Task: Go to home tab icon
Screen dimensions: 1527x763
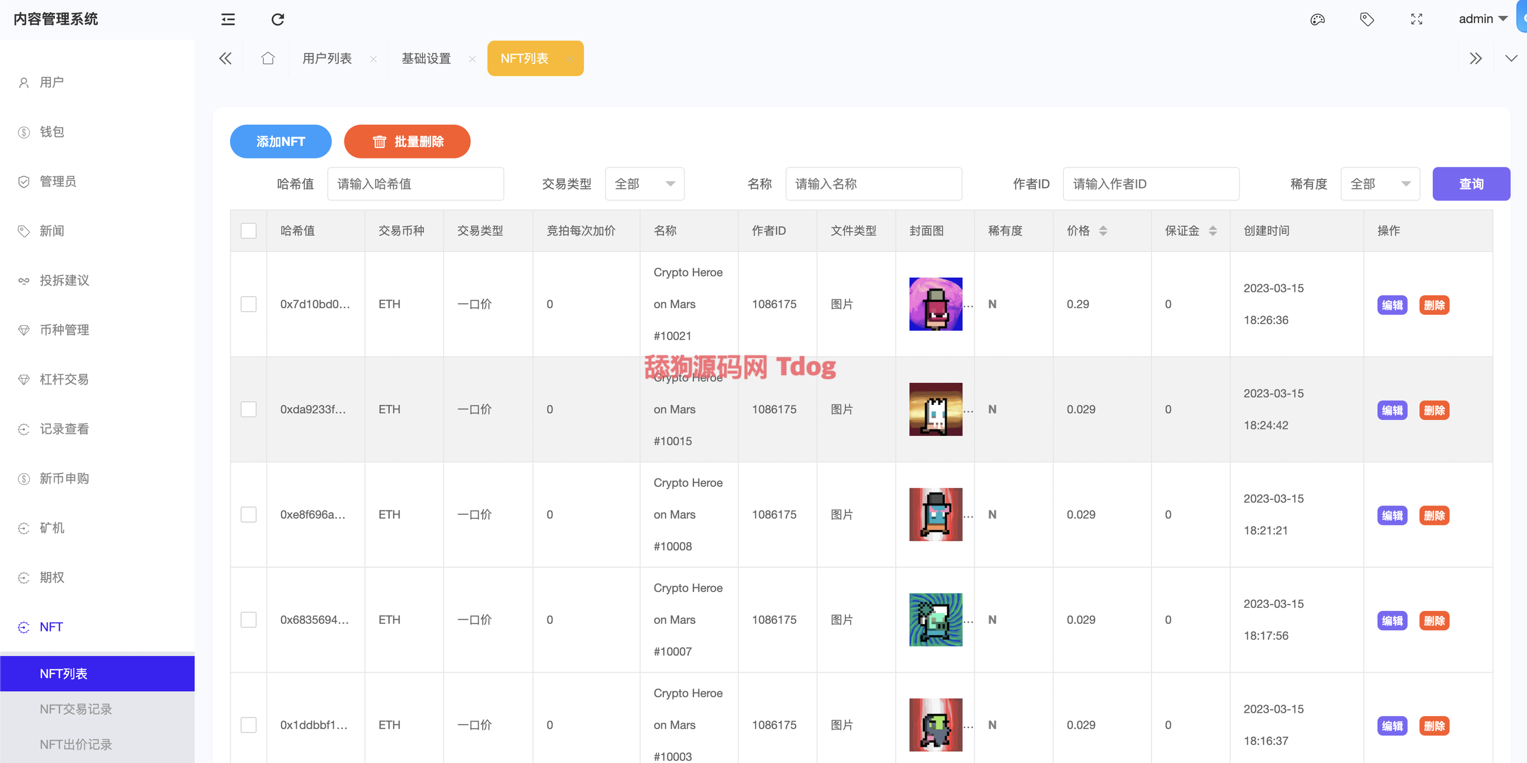Action: pyautogui.click(x=268, y=58)
